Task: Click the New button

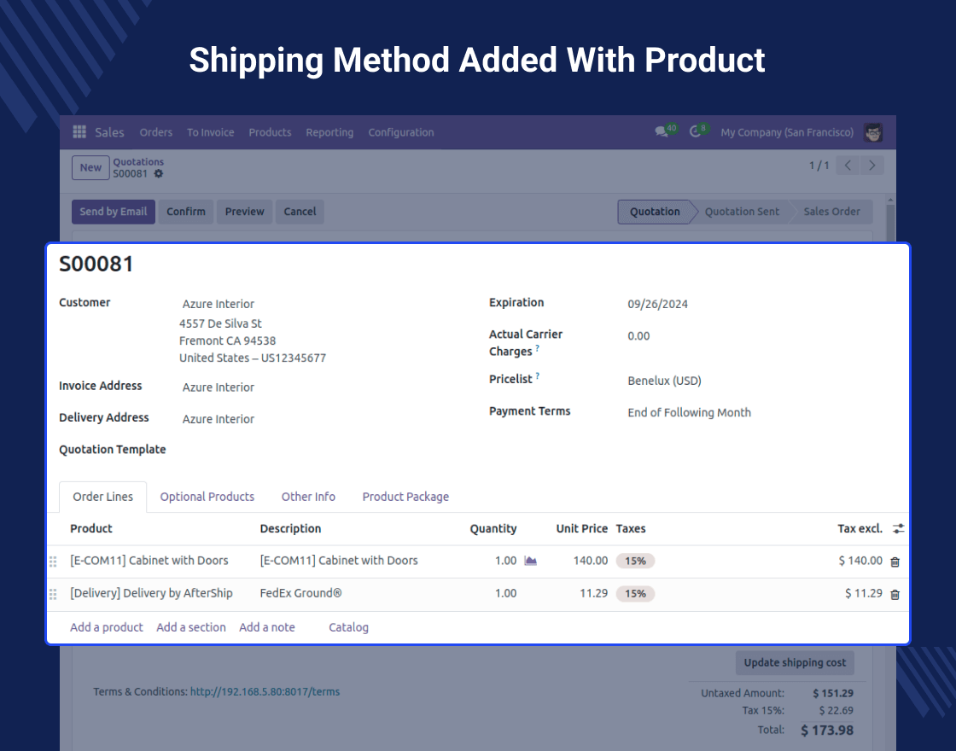Action: (90, 167)
